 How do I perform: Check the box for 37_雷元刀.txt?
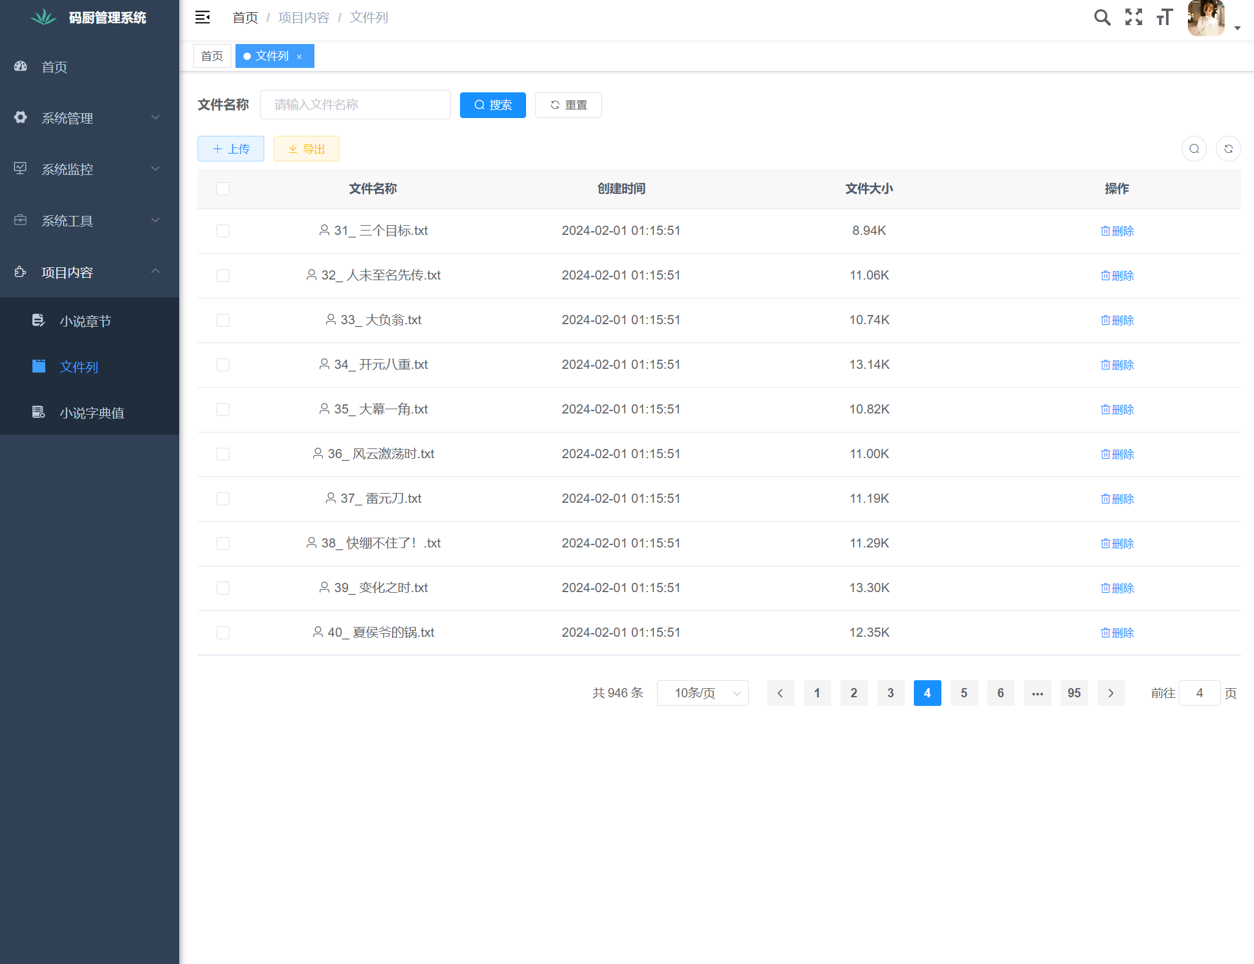[x=223, y=499]
